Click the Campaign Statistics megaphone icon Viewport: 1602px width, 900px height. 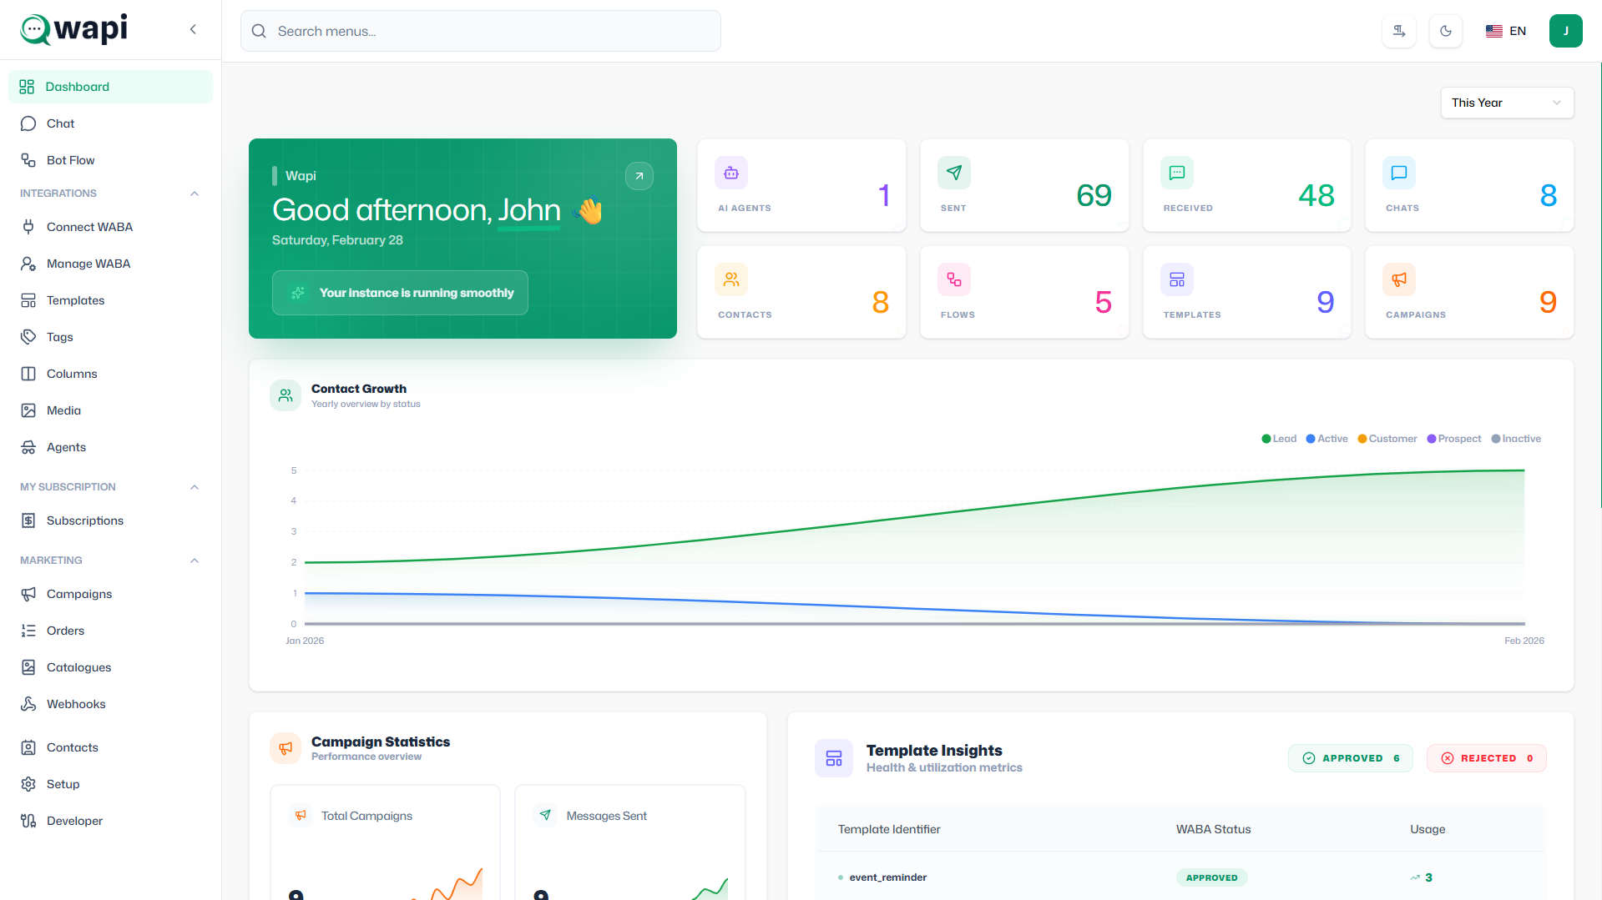[286, 748]
